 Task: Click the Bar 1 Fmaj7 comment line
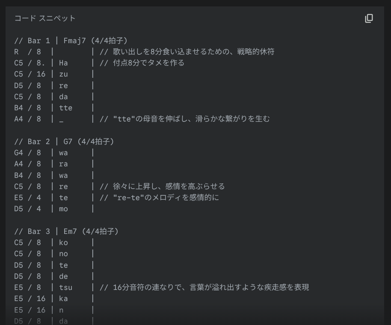(71, 41)
